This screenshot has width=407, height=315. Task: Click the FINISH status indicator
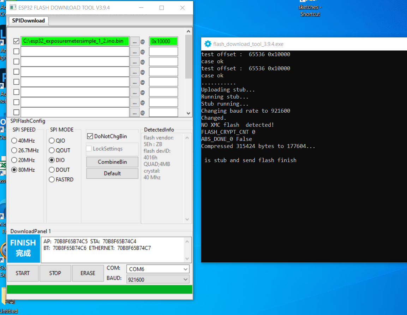point(23,248)
